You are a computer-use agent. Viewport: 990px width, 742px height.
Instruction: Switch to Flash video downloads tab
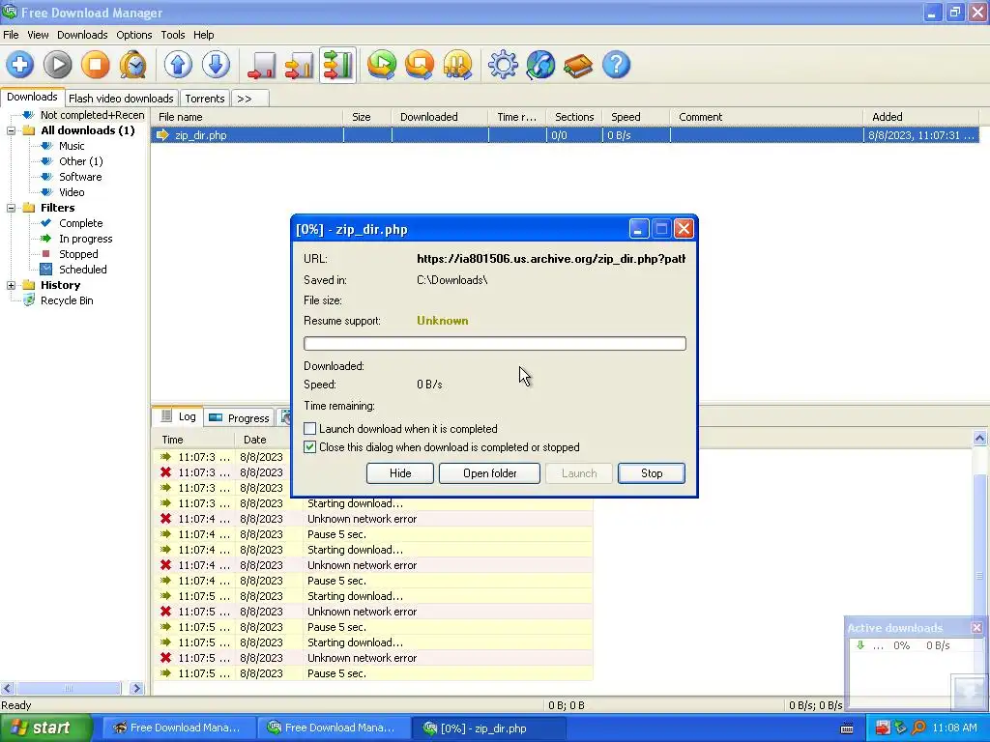pyautogui.click(x=121, y=99)
